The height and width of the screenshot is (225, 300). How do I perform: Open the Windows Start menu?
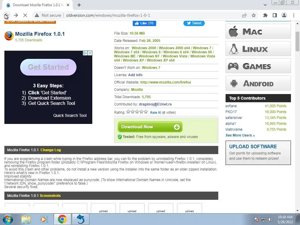8,219
